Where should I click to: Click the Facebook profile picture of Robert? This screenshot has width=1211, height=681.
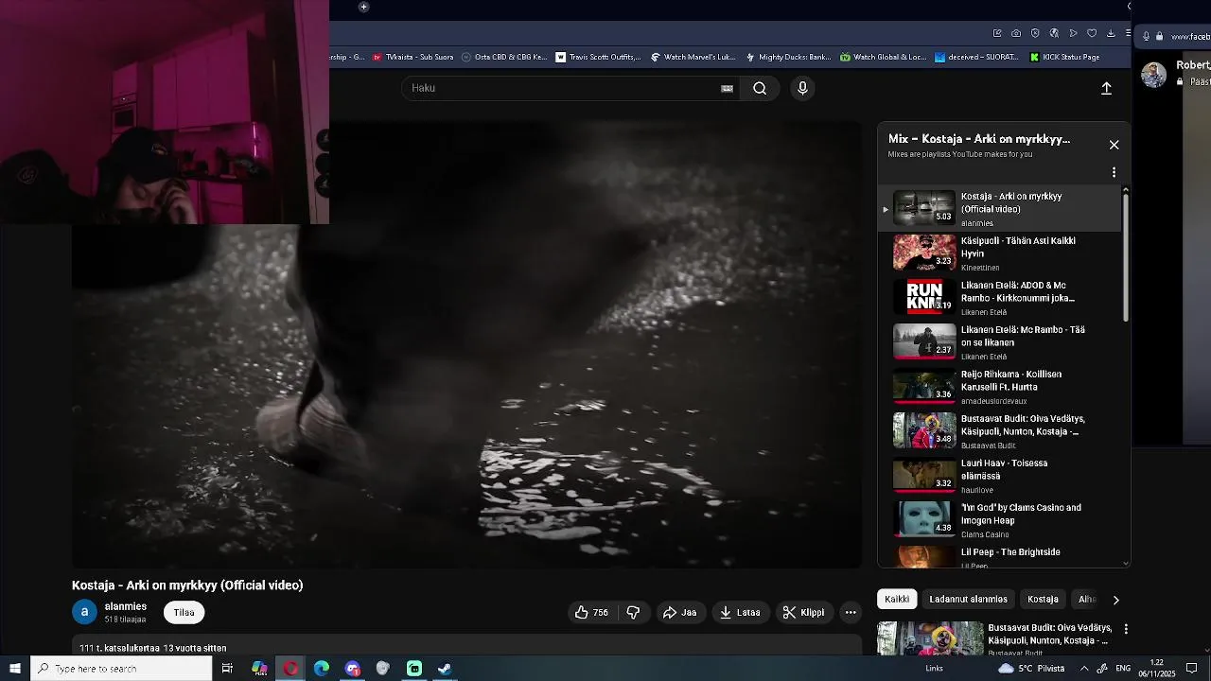coord(1153,75)
